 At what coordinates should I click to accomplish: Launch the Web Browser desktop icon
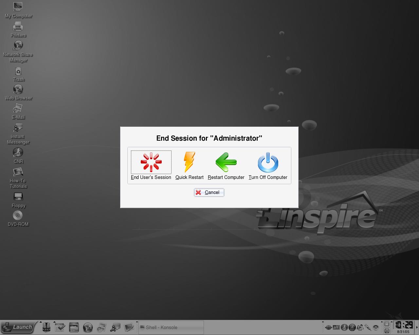point(18,92)
